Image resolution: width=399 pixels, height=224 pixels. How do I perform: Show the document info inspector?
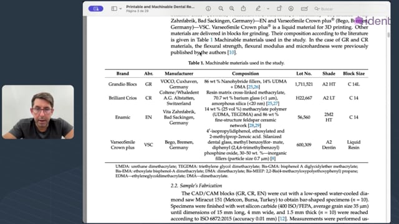point(208,9)
